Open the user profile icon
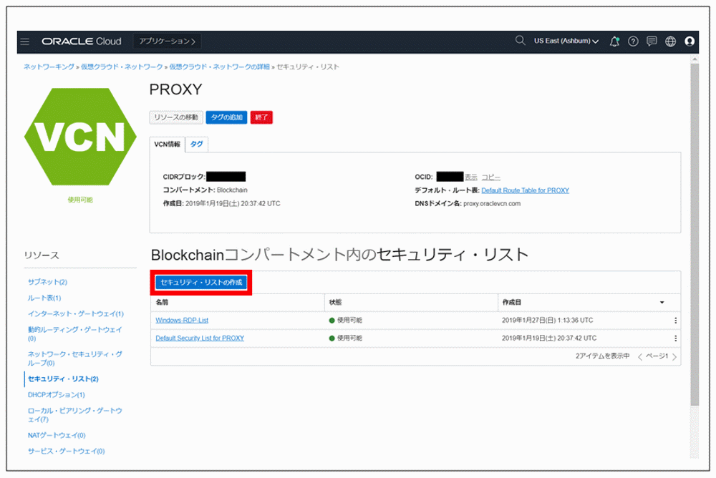The width and height of the screenshot is (716, 478). (689, 42)
